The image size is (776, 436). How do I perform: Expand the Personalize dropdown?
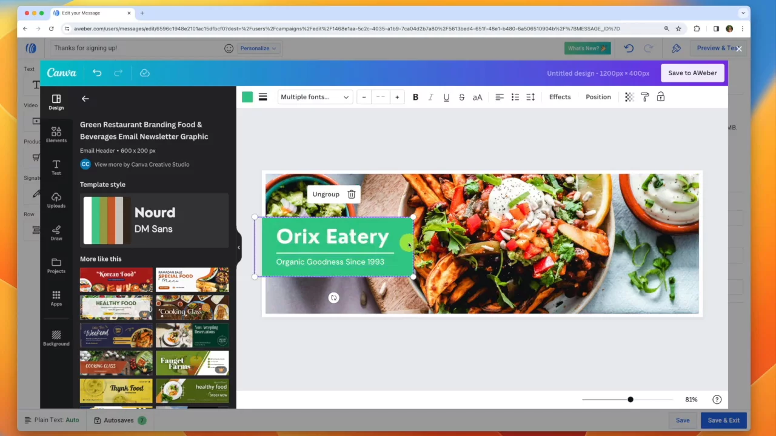[258, 48]
